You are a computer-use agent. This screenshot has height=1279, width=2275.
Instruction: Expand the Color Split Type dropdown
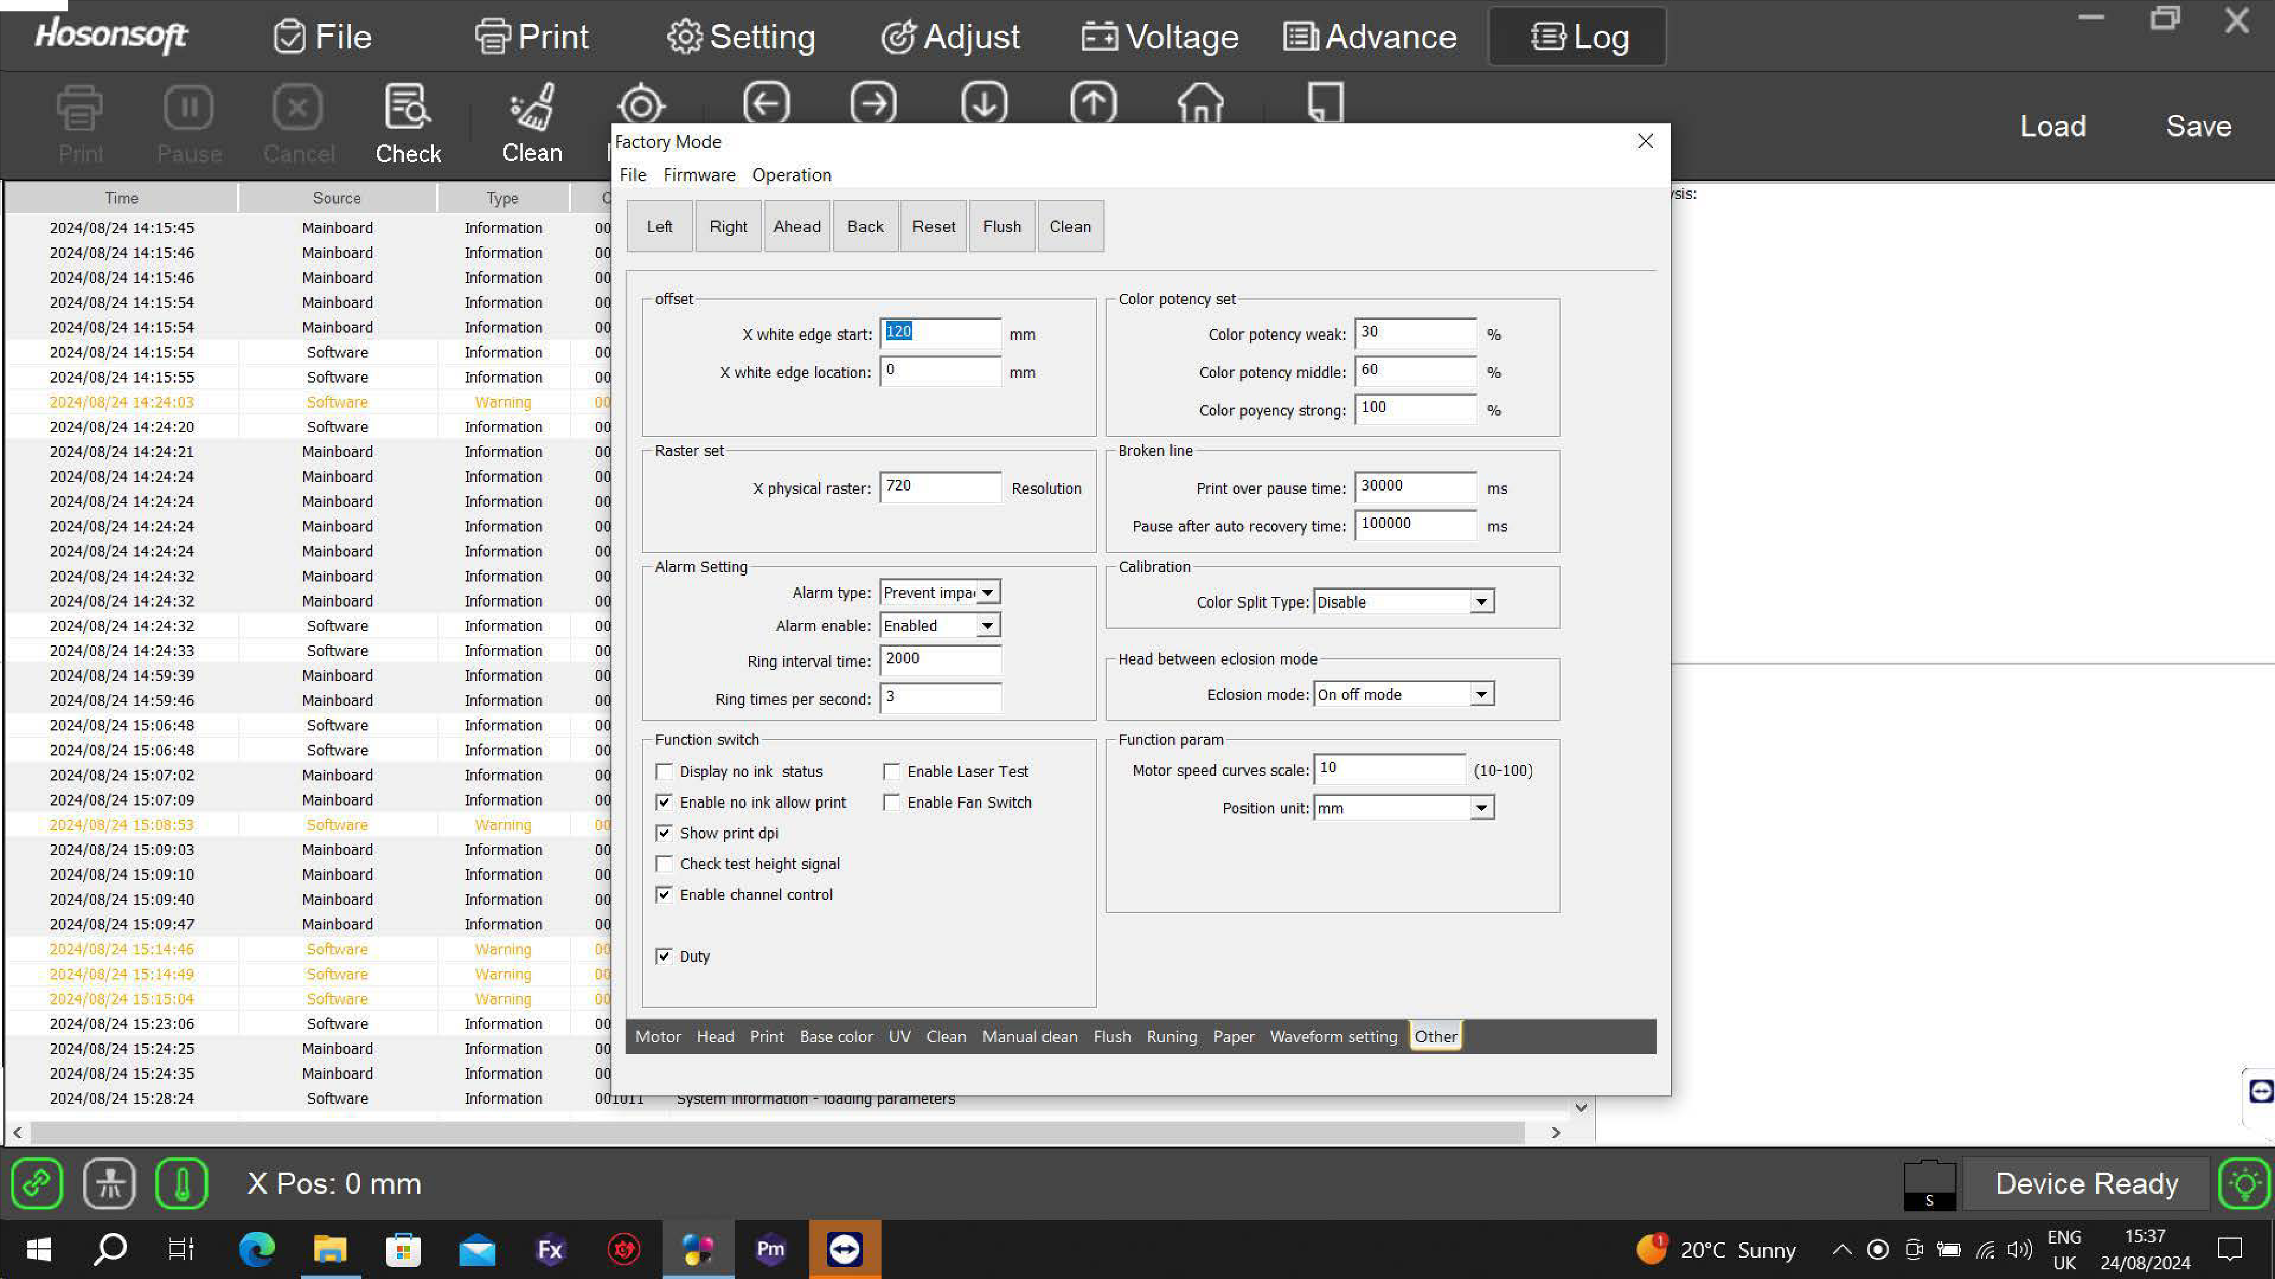1481,602
